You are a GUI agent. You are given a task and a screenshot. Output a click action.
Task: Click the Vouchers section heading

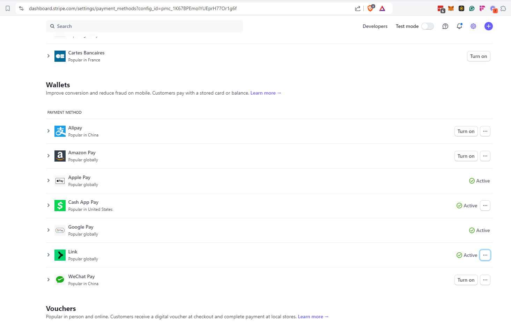click(61, 309)
